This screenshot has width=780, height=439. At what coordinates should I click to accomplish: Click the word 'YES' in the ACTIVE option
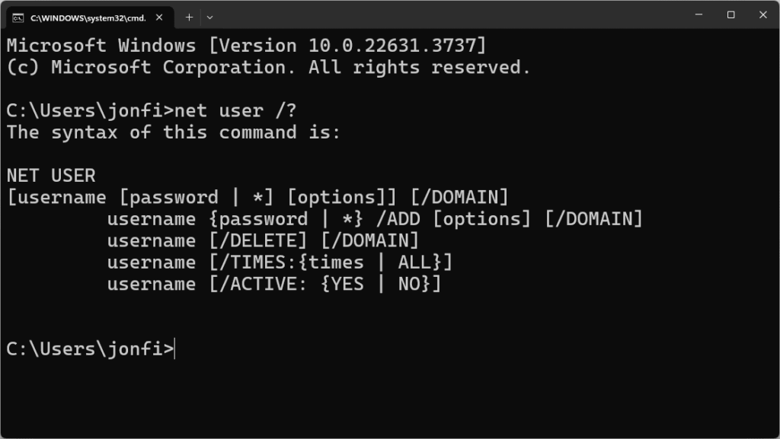pyautogui.click(x=347, y=285)
